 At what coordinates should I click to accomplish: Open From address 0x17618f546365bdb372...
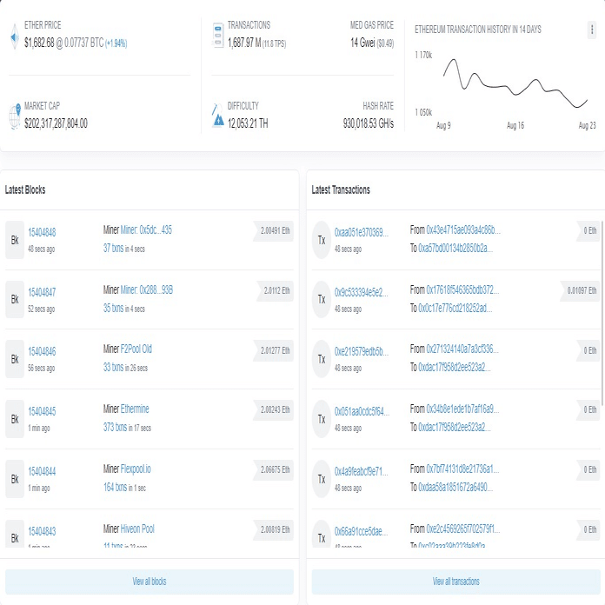pos(462,289)
